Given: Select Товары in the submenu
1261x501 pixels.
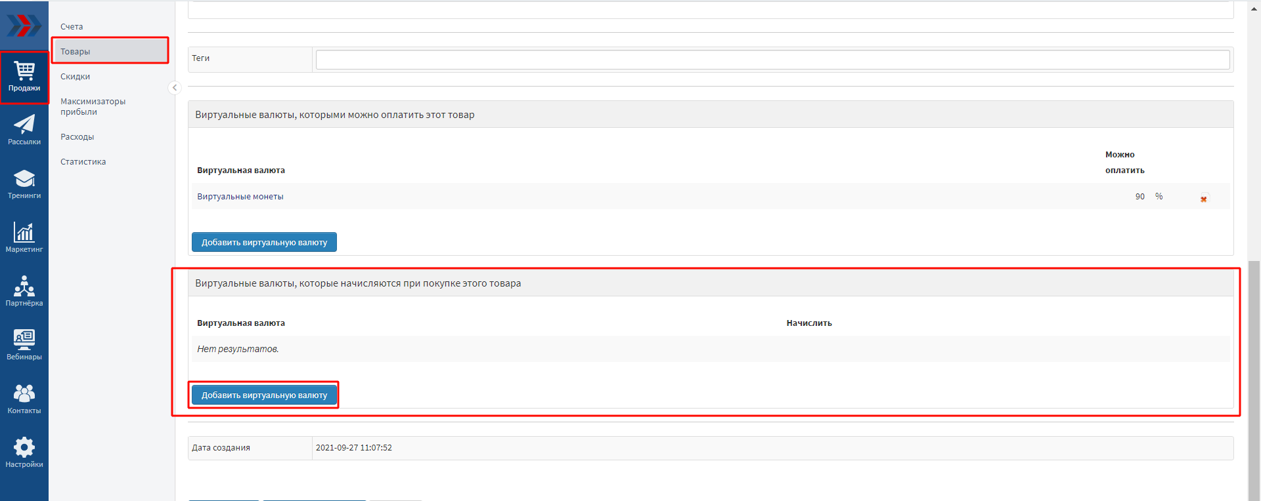Looking at the screenshot, I should pyautogui.click(x=76, y=52).
